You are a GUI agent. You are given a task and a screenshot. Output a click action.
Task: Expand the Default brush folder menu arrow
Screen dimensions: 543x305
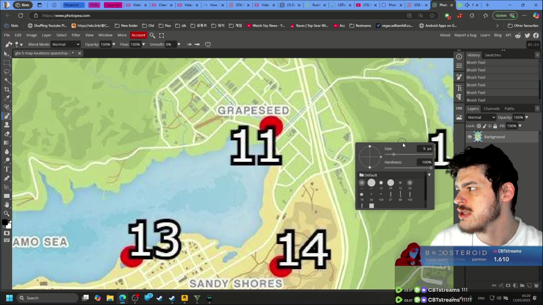pos(429,175)
